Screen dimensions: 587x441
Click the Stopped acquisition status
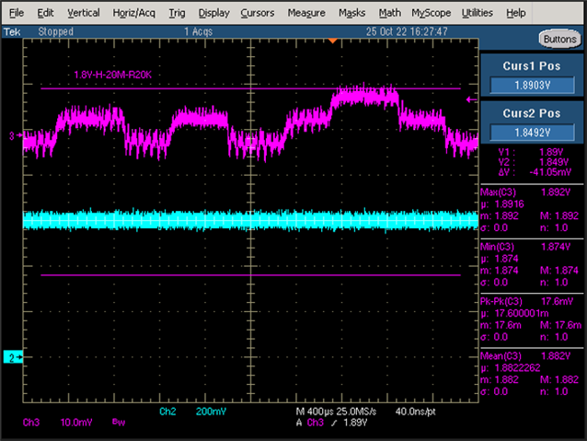pyautogui.click(x=56, y=32)
